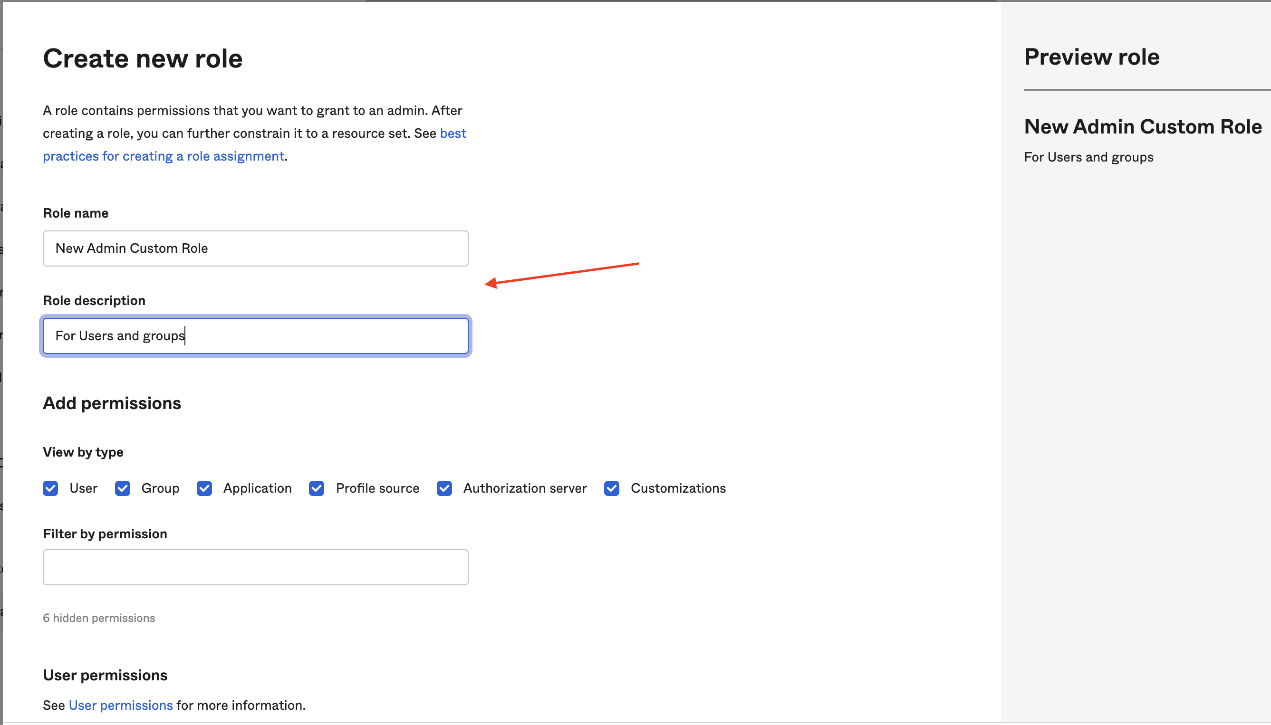The image size is (1271, 725).
Task: Open the User permissions link
Action: coord(121,705)
